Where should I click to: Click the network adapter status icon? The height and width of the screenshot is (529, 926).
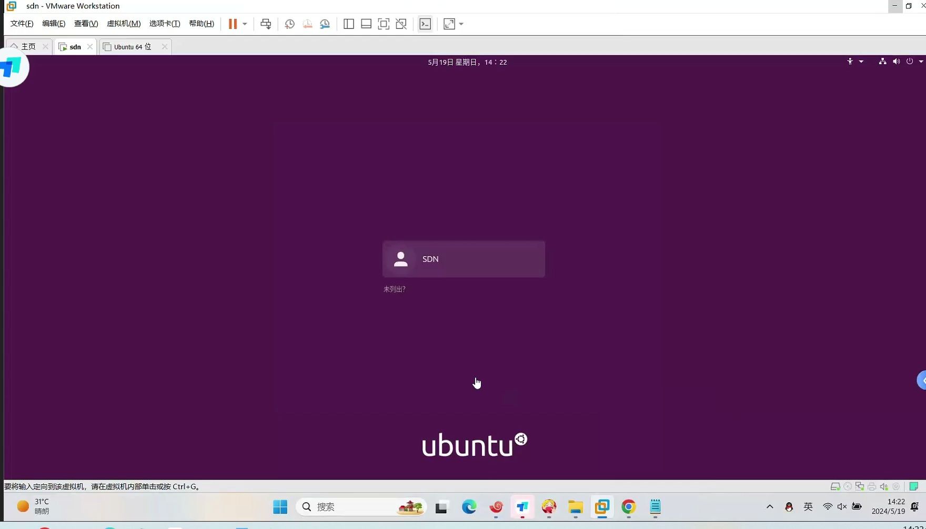pyautogui.click(x=860, y=486)
